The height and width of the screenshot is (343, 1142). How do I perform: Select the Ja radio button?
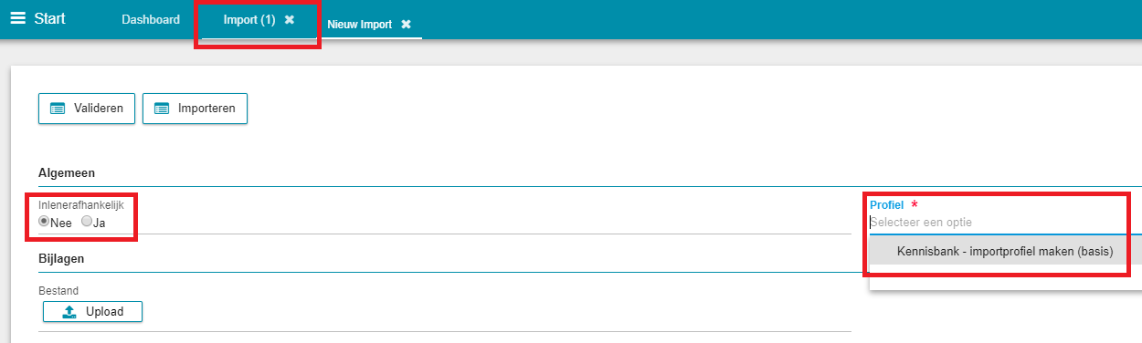[x=87, y=222]
